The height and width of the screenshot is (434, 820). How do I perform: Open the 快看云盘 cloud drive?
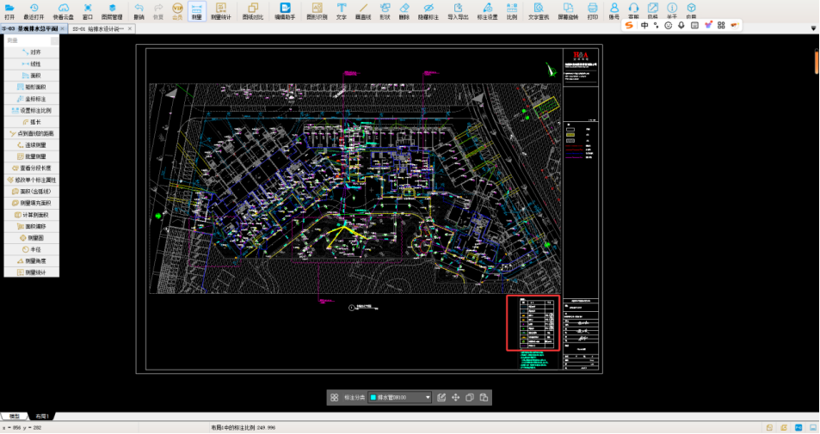coord(63,10)
